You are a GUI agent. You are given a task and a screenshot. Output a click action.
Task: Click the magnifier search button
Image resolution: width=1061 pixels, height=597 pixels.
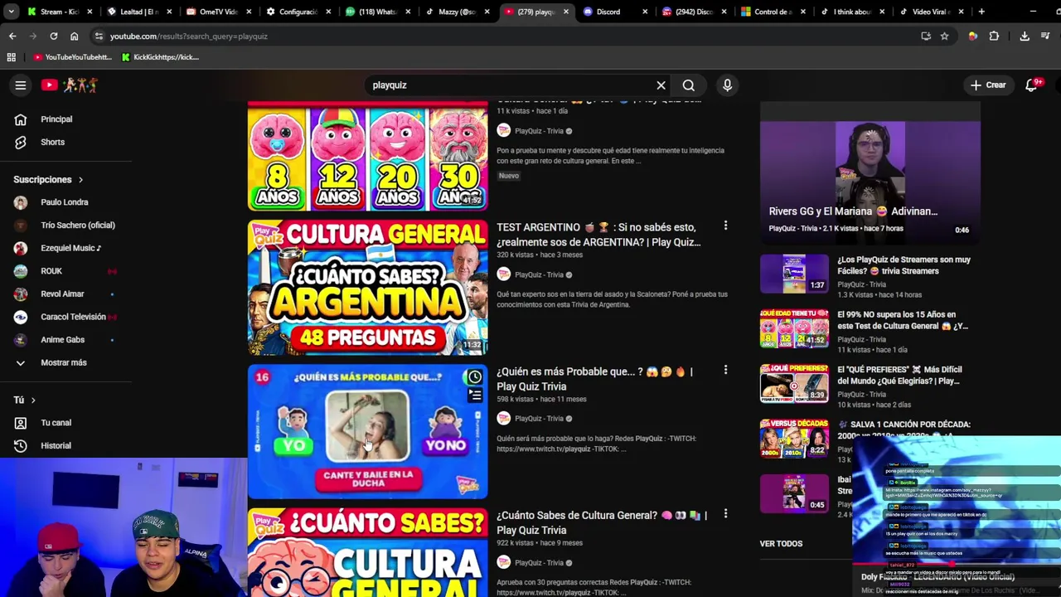(x=689, y=85)
